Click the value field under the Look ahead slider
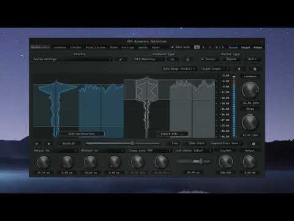The height and width of the screenshot is (221, 294). point(194,173)
